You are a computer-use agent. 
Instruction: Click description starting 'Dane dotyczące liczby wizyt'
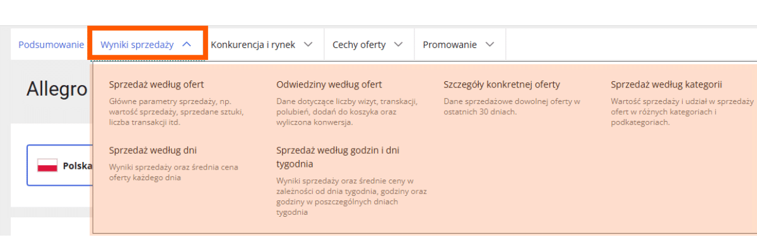click(347, 112)
